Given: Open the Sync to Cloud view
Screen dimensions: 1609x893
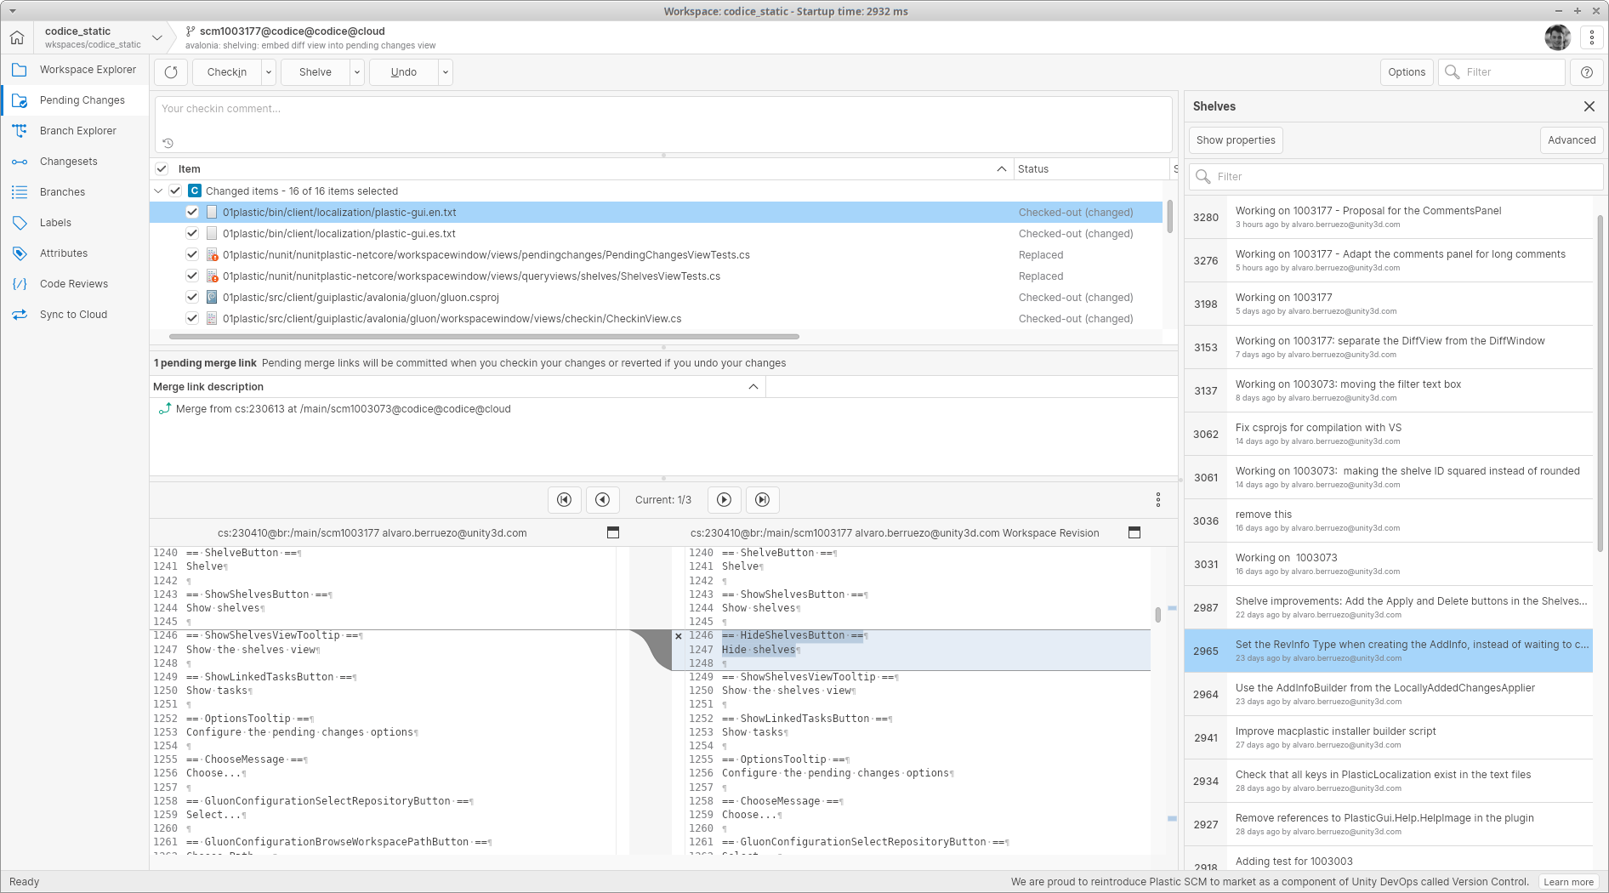Looking at the screenshot, I should 73,314.
